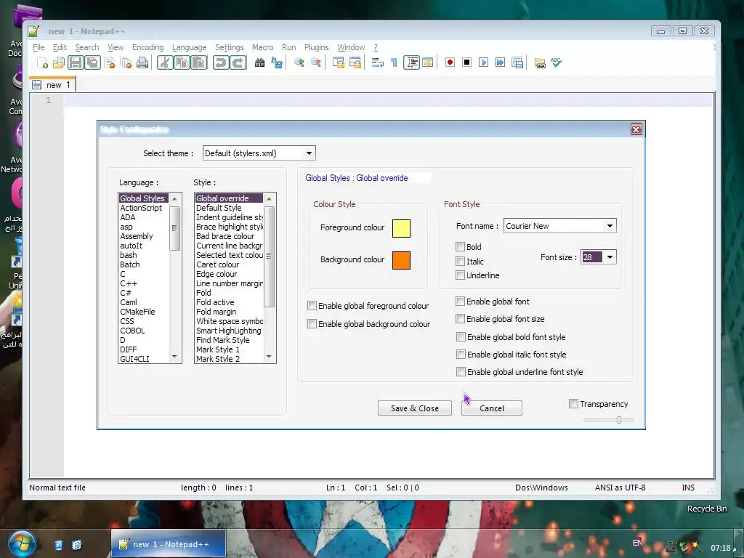Viewport: 744px width, 558px height.
Task: Open the Search menu
Action: [x=87, y=47]
